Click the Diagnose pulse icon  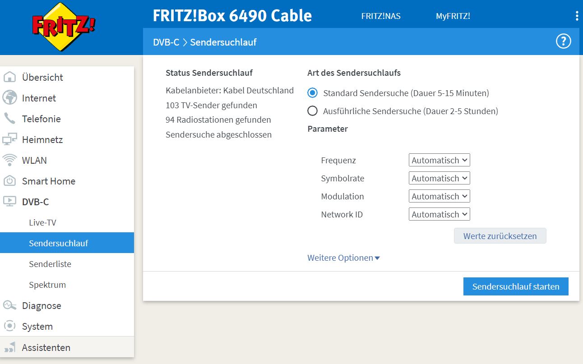[x=9, y=305]
